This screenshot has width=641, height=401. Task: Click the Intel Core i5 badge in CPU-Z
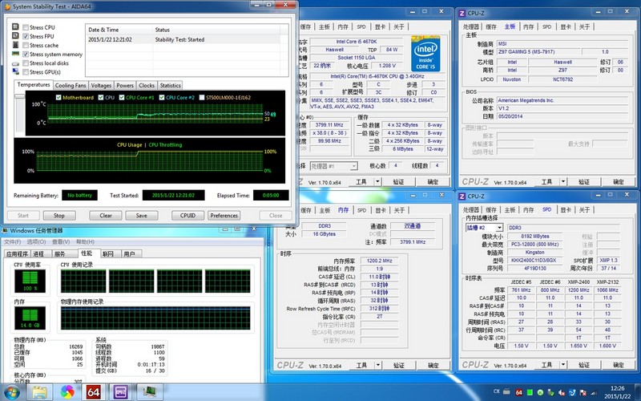tap(425, 54)
